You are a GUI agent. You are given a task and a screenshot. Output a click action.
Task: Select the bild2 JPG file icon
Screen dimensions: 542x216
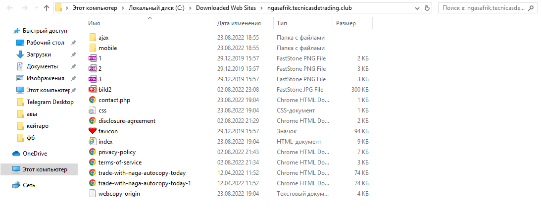click(92, 90)
